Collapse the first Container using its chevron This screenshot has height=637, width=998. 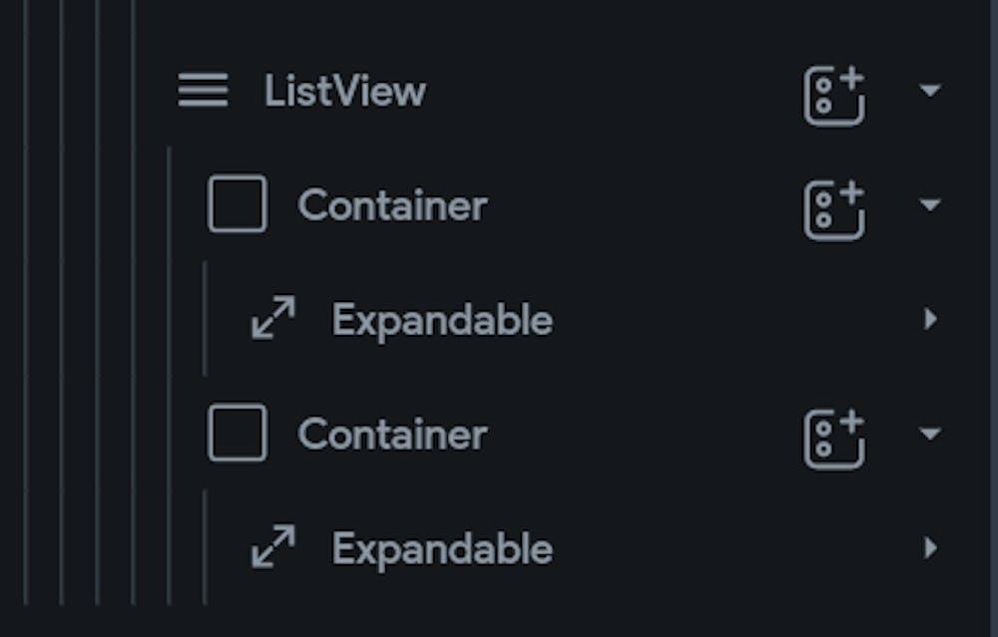pyautogui.click(x=928, y=205)
